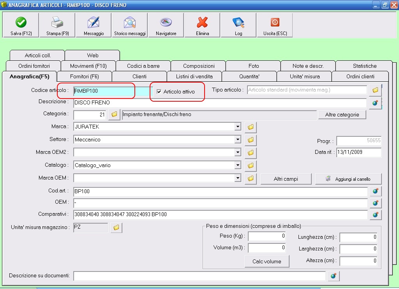Click Stampa (F9) printer button
The width and height of the screenshot is (399, 289).
[x=58, y=25]
